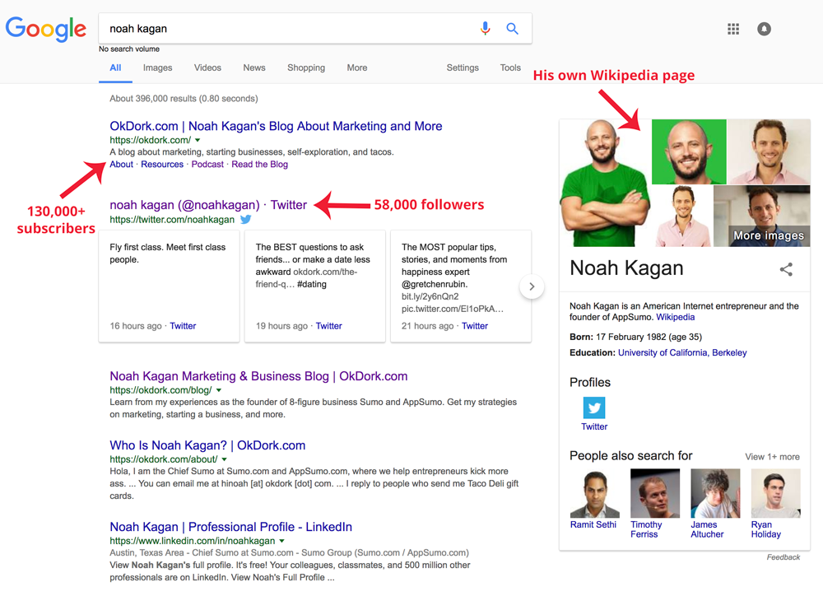823x596 pixels.
Task: Click the Feedback link below the knowledge panel
Action: pos(783,557)
